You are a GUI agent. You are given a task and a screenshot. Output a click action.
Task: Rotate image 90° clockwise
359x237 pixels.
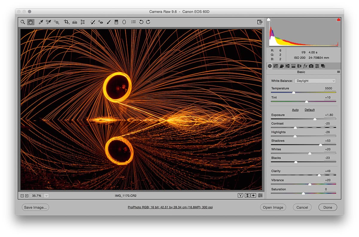(148, 22)
